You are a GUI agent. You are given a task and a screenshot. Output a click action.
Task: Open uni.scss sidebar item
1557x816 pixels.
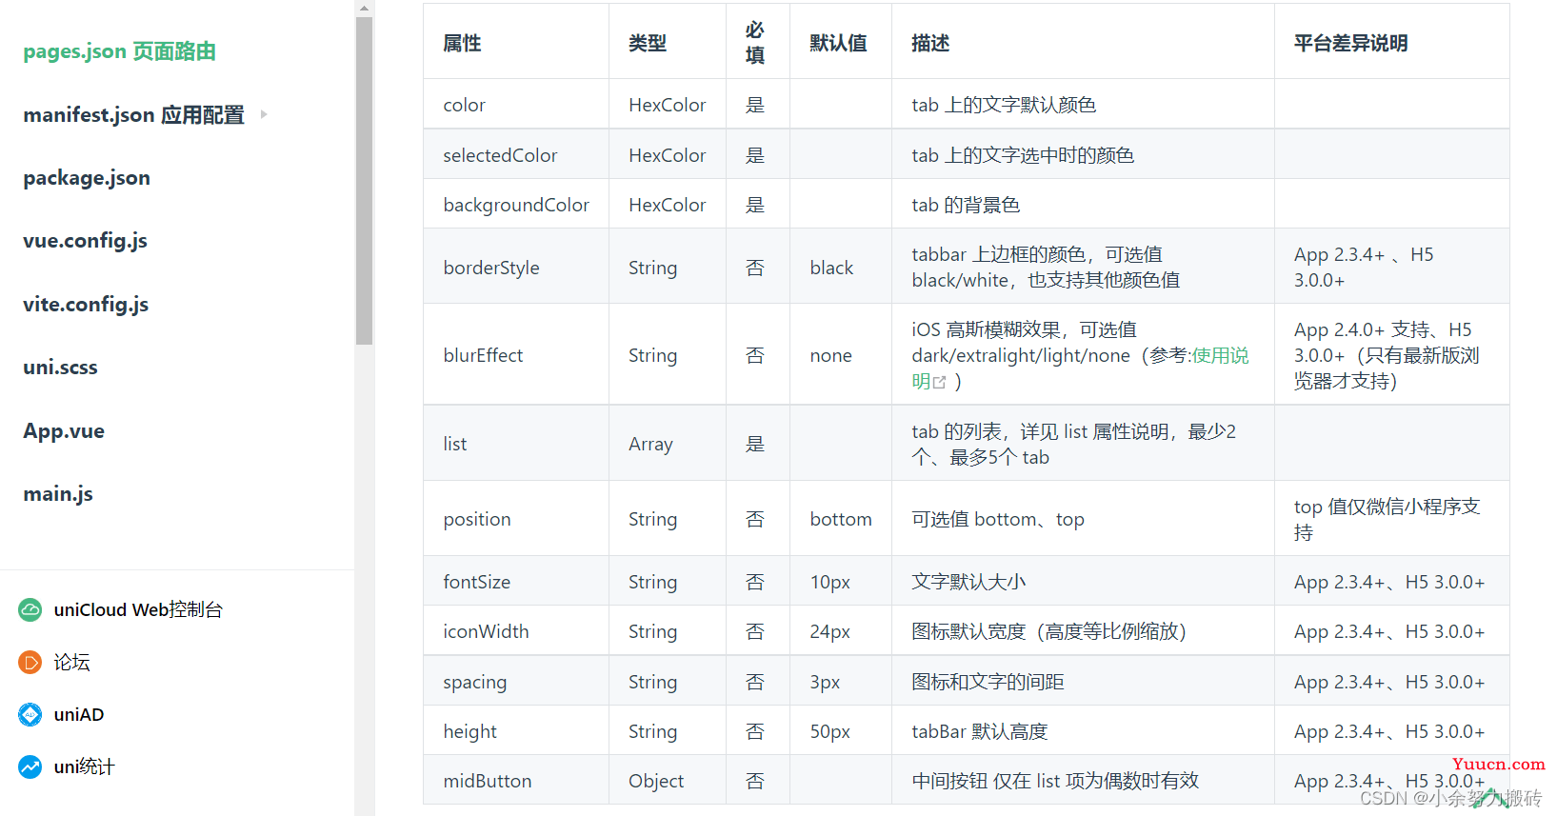click(x=60, y=368)
